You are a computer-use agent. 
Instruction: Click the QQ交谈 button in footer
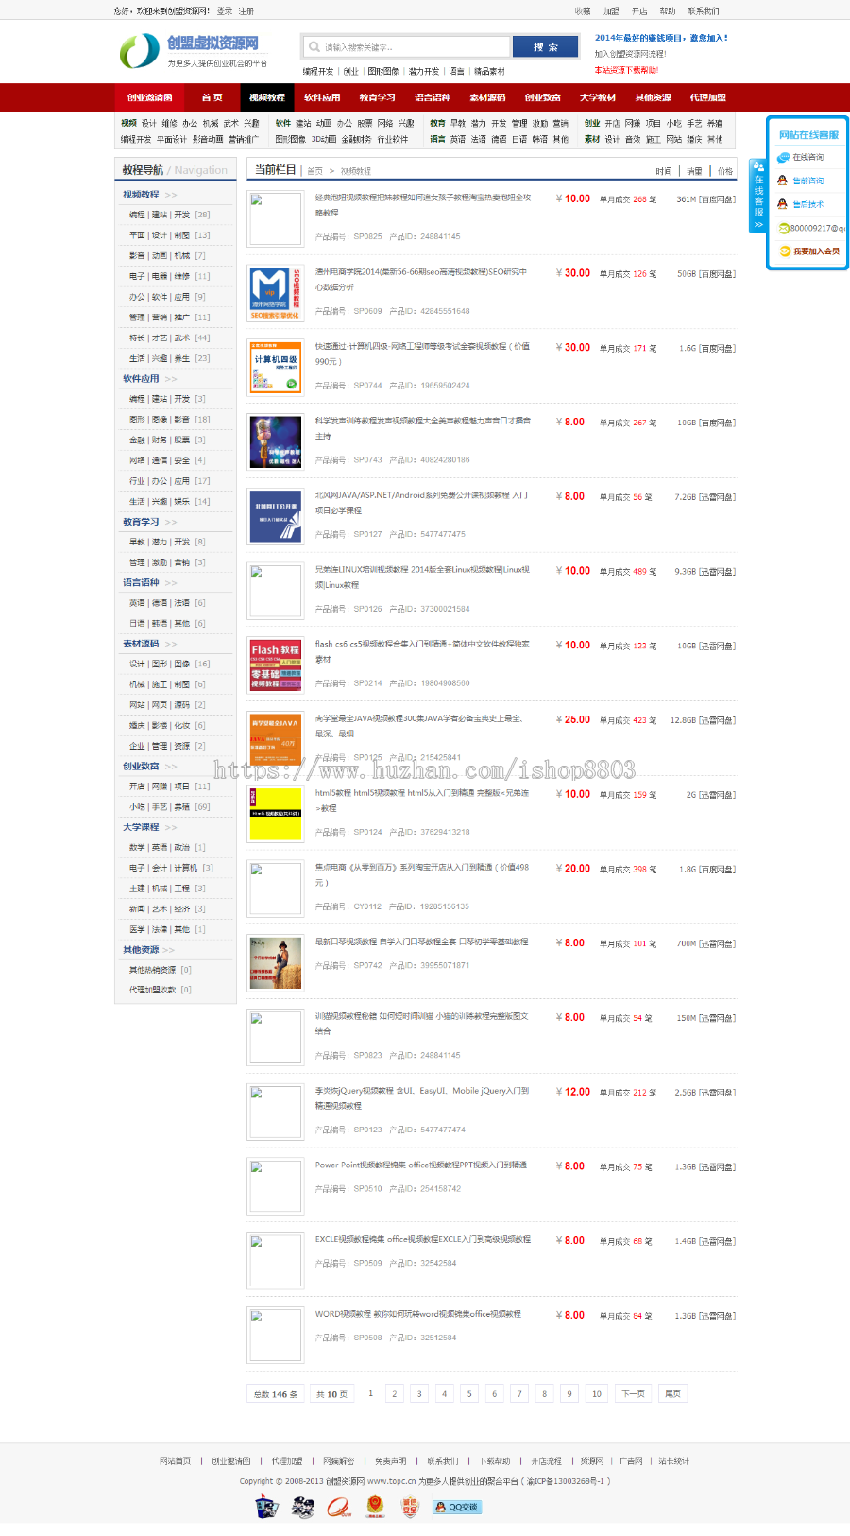coord(457,1507)
